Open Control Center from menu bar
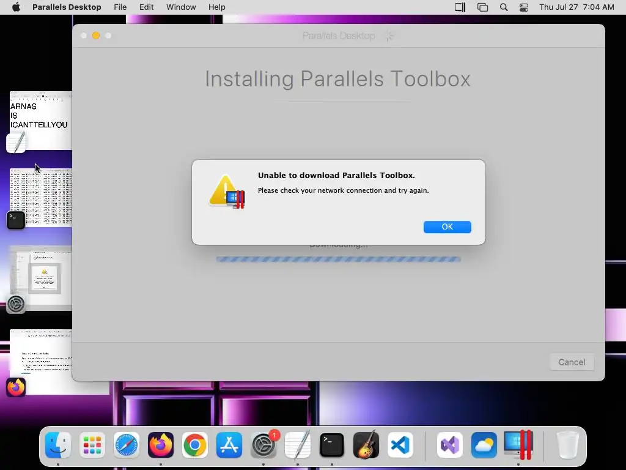626x470 pixels. tap(524, 7)
